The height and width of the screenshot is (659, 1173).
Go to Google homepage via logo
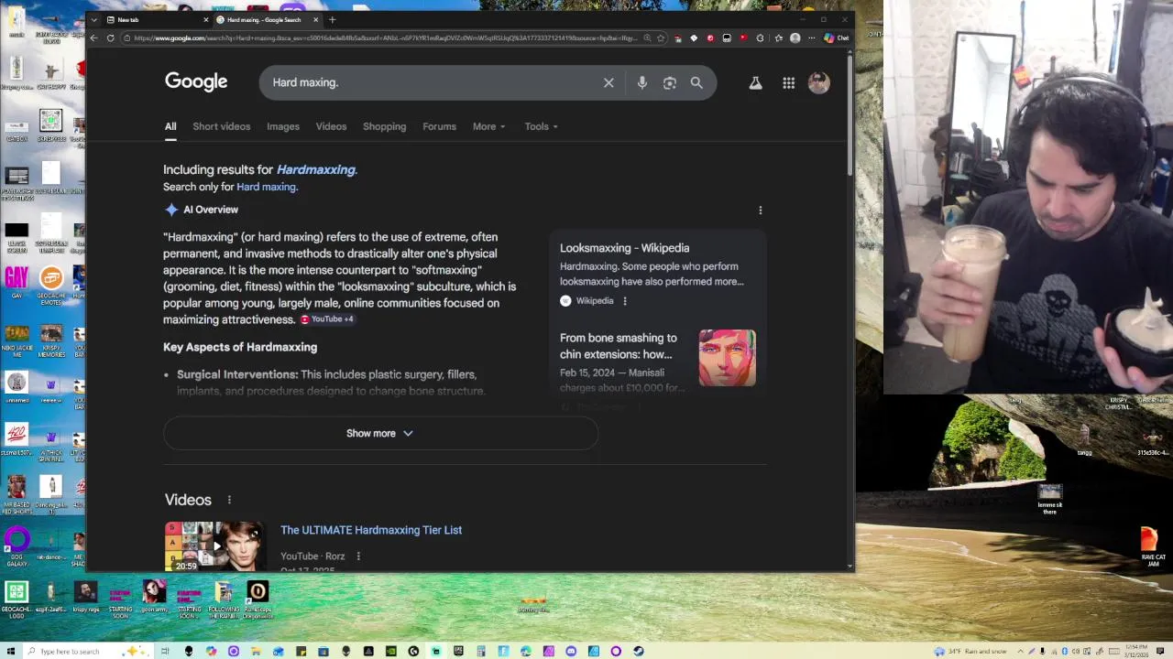pos(196,81)
